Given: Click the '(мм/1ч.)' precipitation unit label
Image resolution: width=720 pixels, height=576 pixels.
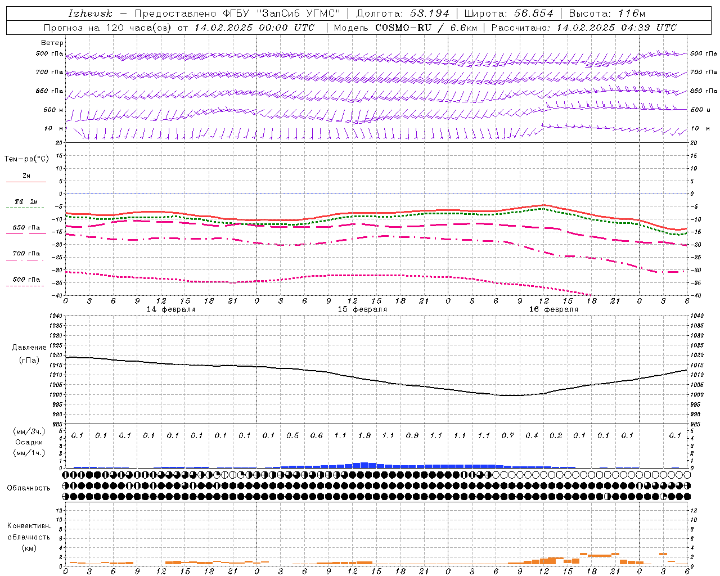Looking at the screenshot, I should (29, 453).
